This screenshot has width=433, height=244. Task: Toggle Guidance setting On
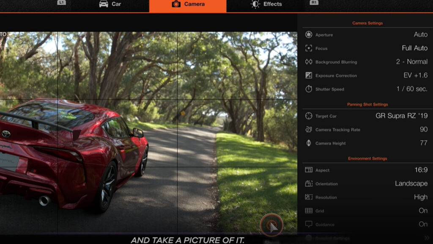point(423,224)
